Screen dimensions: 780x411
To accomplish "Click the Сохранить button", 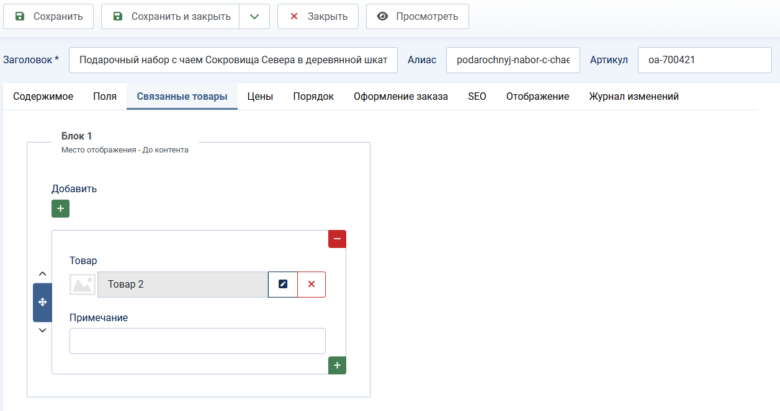I will point(48,17).
